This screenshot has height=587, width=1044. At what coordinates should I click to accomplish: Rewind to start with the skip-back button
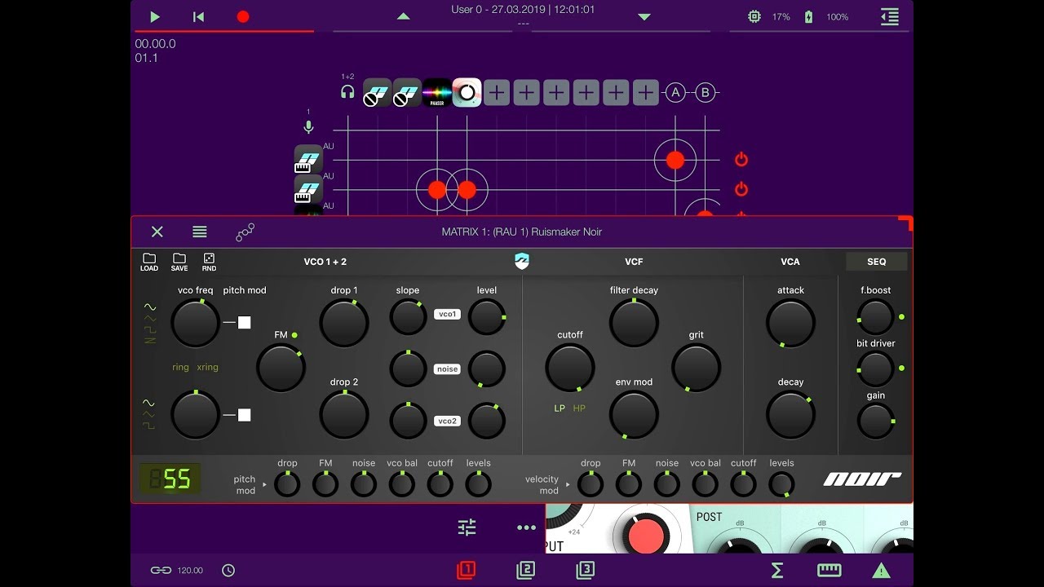(x=198, y=16)
